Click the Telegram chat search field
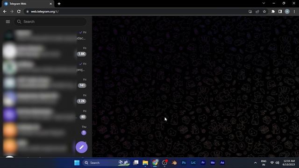 pyautogui.click(x=50, y=22)
